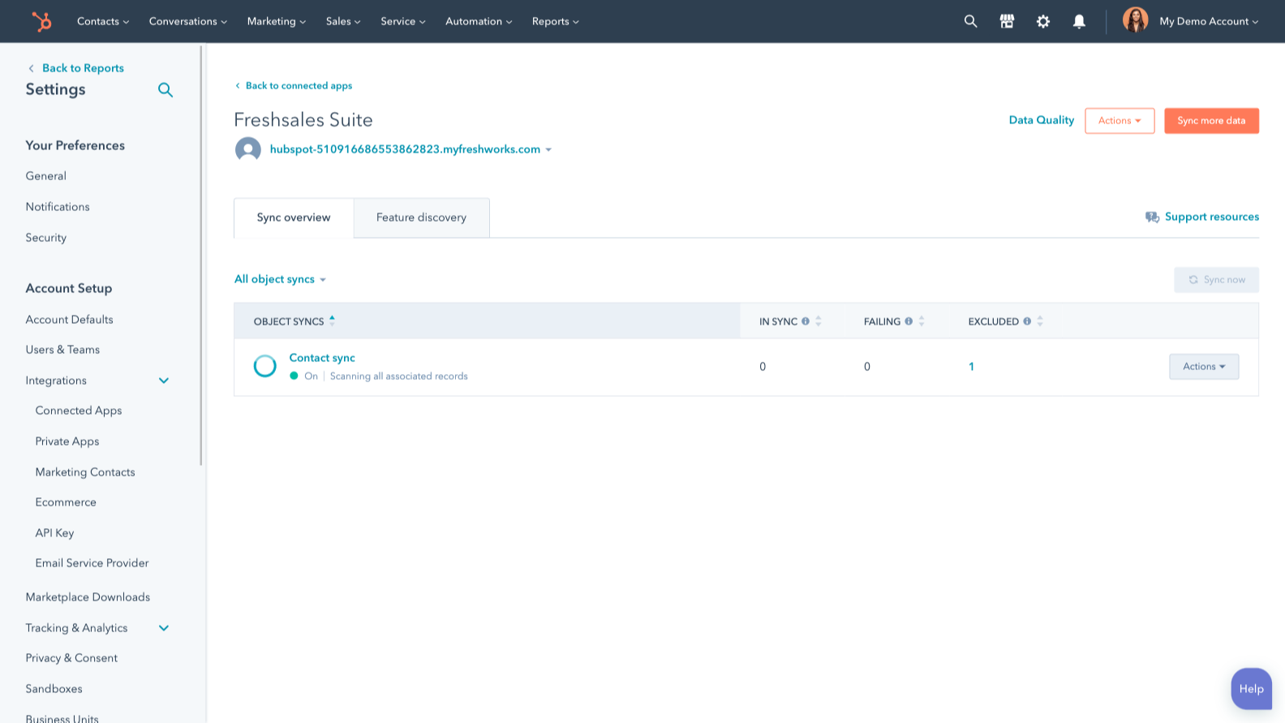This screenshot has height=723, width=1285.
Task: Click the info icon next to IN SYNC
Action: tap(806, 321)
